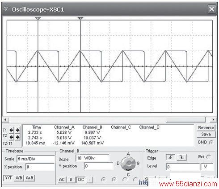Click the Save button

pos(206,134)
